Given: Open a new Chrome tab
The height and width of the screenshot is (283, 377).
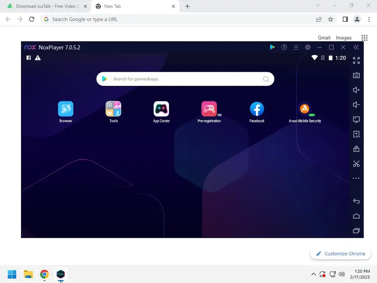Looking at the screenshot, I should tap(187, 7).
